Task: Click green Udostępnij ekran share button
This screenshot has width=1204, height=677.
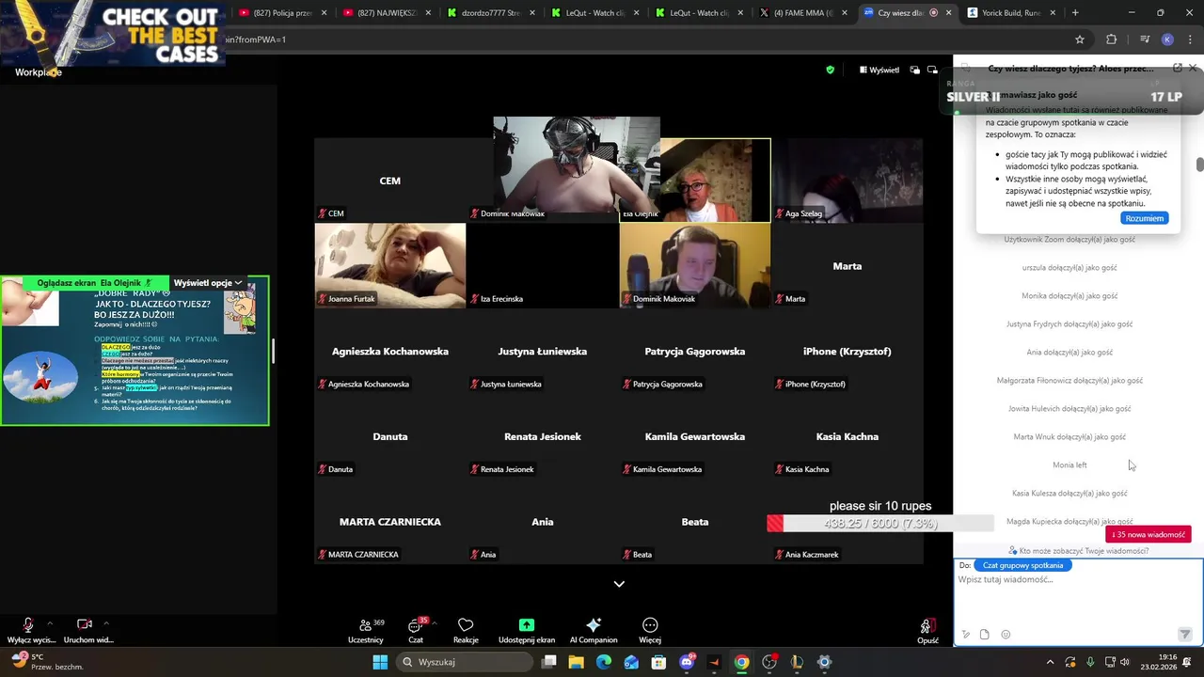Action: 527,631
